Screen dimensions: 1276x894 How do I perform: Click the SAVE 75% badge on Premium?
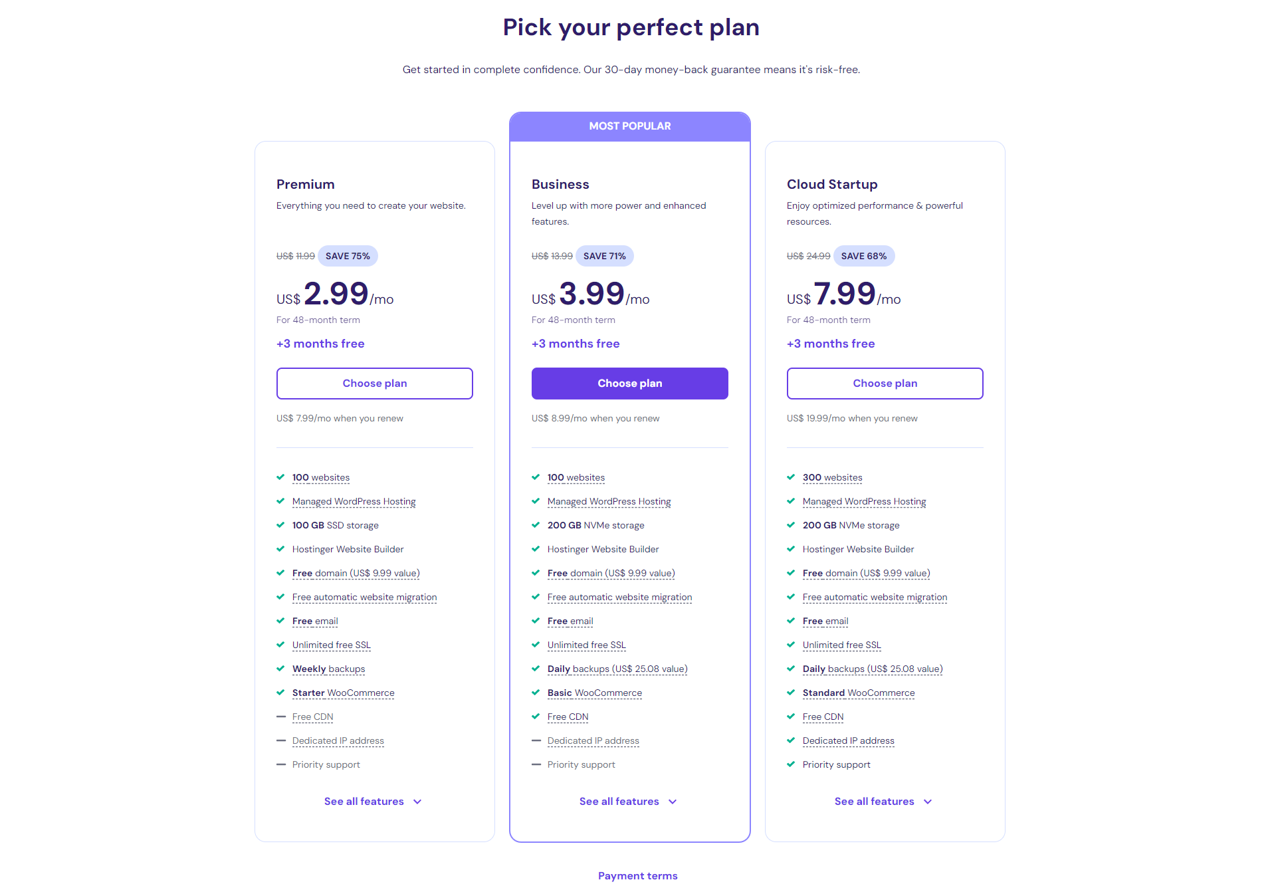(x=348, y=255)
